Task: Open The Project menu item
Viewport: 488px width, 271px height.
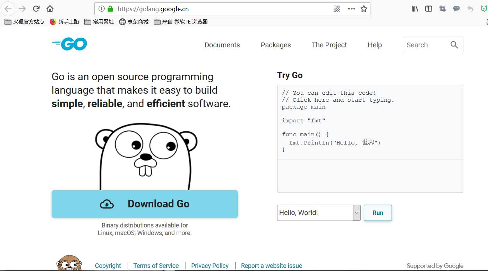Action: coord(329,45)
